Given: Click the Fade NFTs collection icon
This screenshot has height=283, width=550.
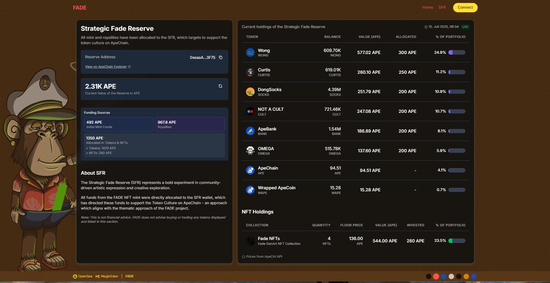Looking at the screenshot, I should 250,241.
